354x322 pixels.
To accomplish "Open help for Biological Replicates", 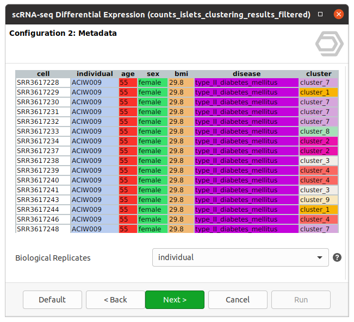I will (x=337, y=257).
